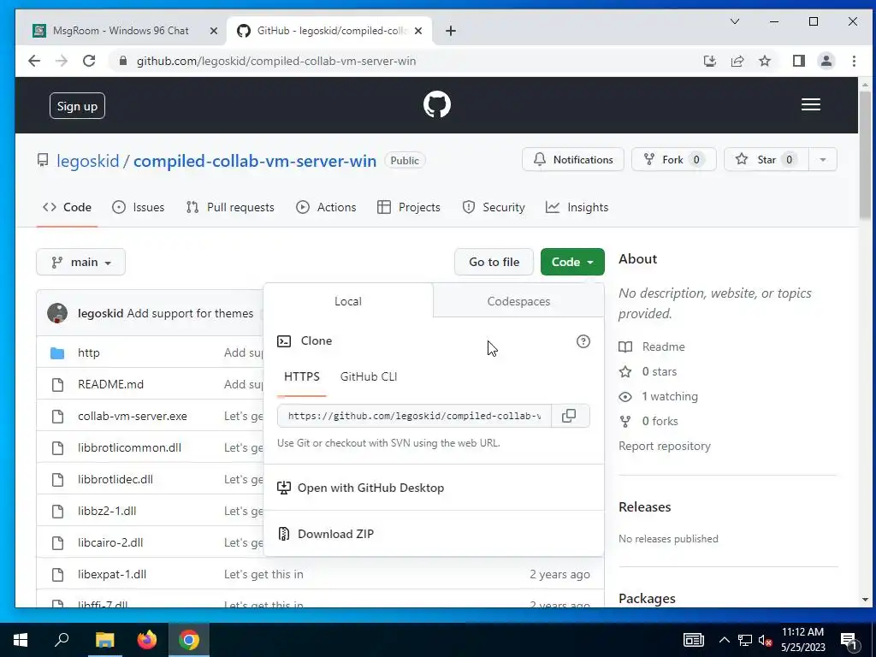Screen dimensions: 876x657
Task: Switch to the Codespaces tab
Action: coord(518,301)
